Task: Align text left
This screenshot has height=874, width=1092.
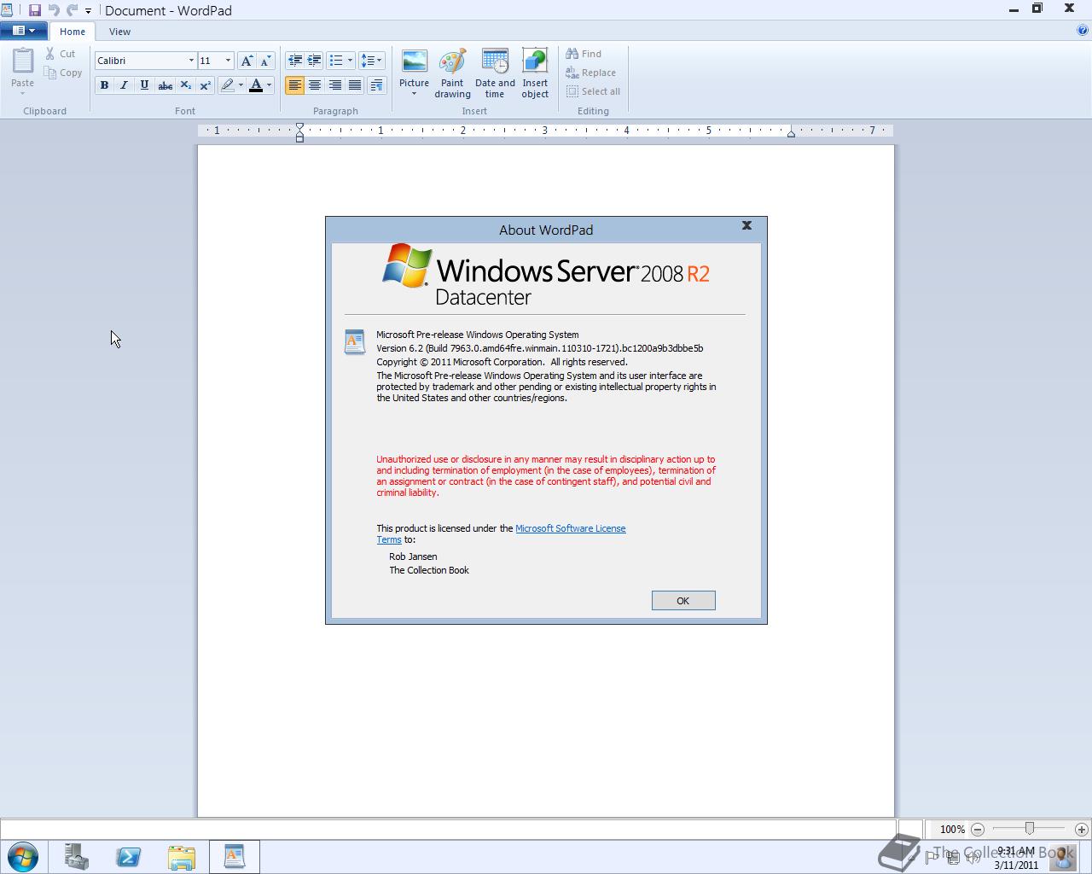Action: point(294,85)
